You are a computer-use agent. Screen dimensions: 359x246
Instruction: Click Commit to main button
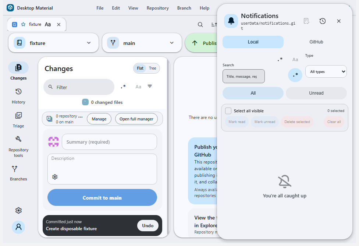(x=102, y=197)
